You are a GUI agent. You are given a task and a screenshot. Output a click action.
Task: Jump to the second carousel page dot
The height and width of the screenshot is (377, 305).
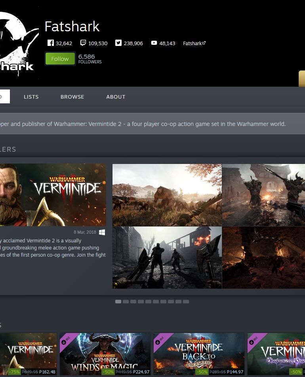[126, 301]
